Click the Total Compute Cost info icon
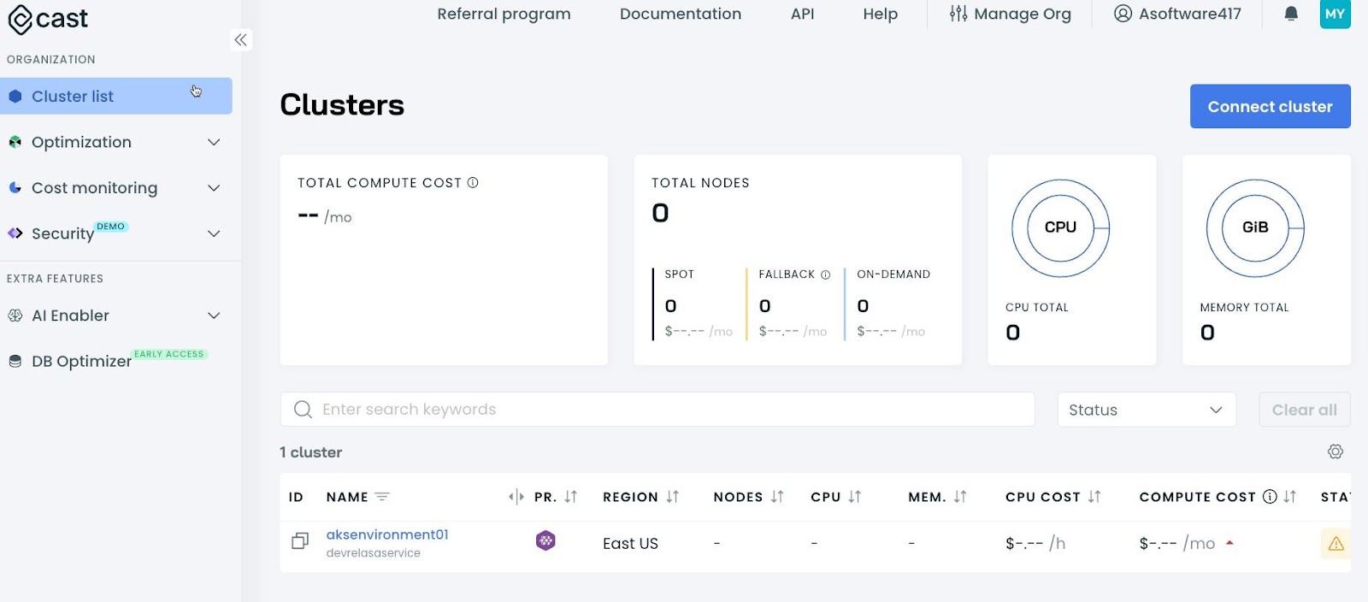 click(473, 182)
